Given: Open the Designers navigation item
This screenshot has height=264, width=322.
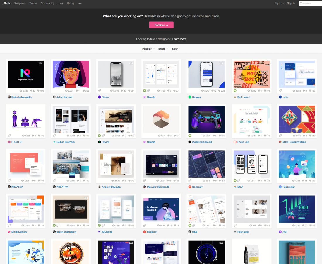Looking at the screenshot, I should click(x=20, y=3).
